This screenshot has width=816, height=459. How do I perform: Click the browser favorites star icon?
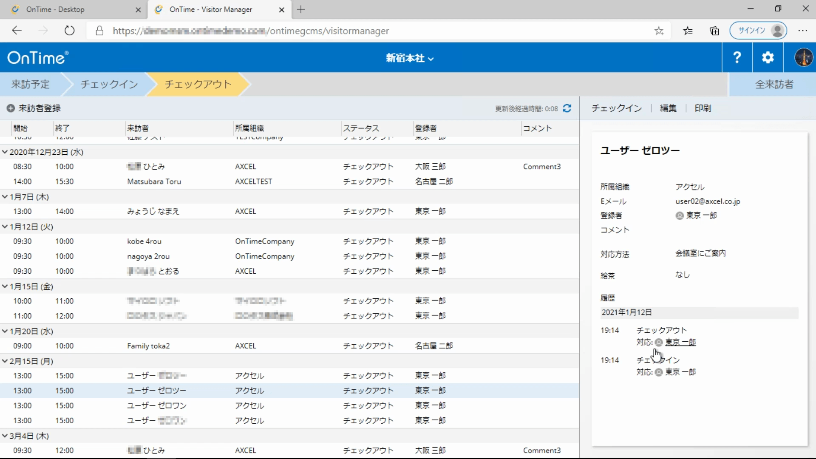coord(659,31)
